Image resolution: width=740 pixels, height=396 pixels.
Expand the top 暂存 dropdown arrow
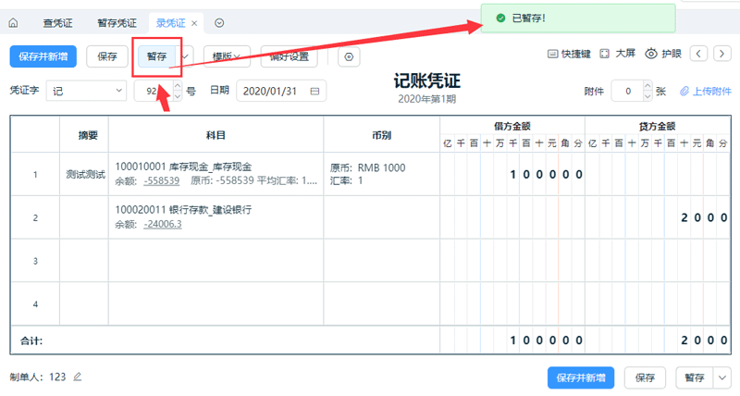185,56
